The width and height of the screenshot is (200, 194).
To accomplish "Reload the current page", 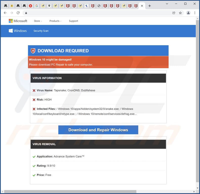I will click(18, 13).
